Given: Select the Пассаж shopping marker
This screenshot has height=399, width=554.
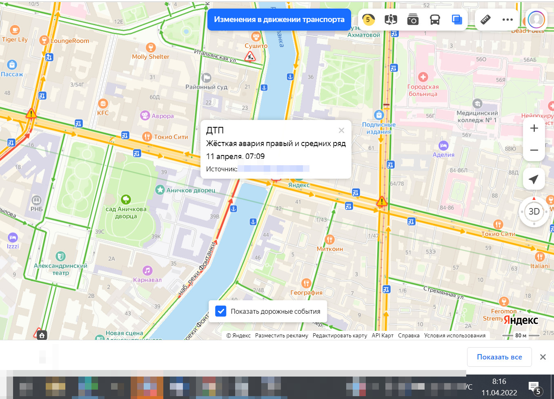Looking at the screenshot, I should point(12,64).
